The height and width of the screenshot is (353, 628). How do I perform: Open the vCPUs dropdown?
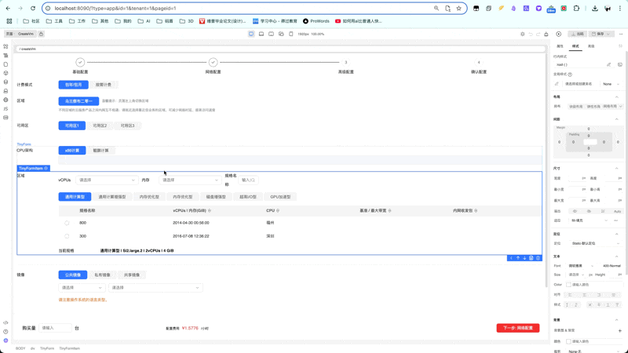click(x=107, y=180)
